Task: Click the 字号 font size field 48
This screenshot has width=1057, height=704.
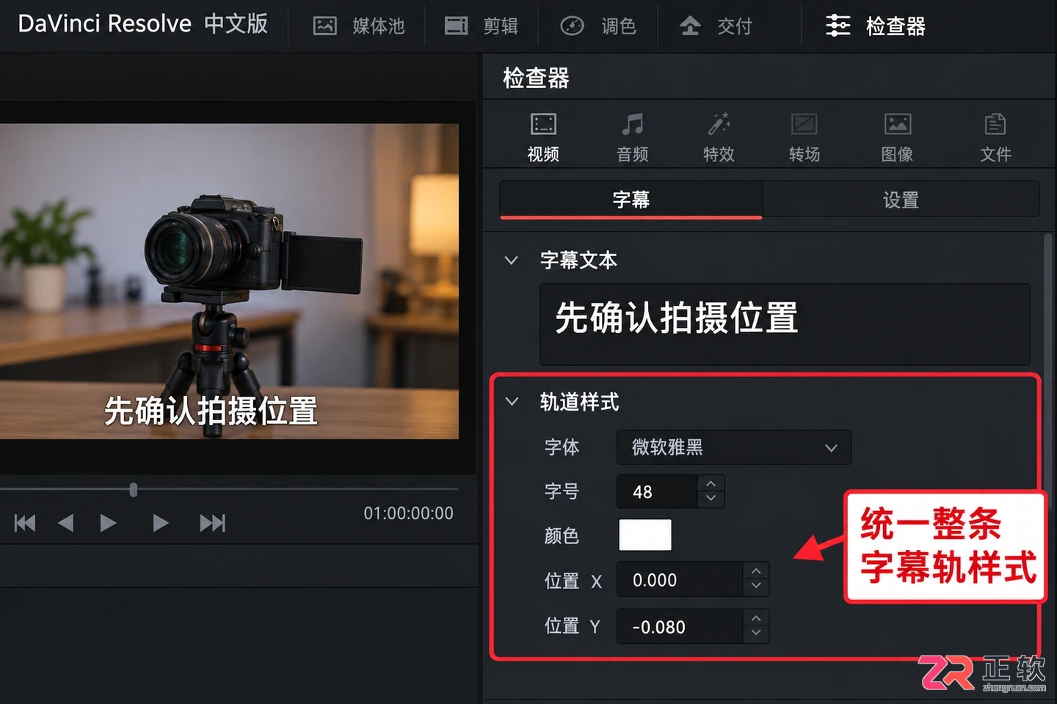Action: point(656,491)
